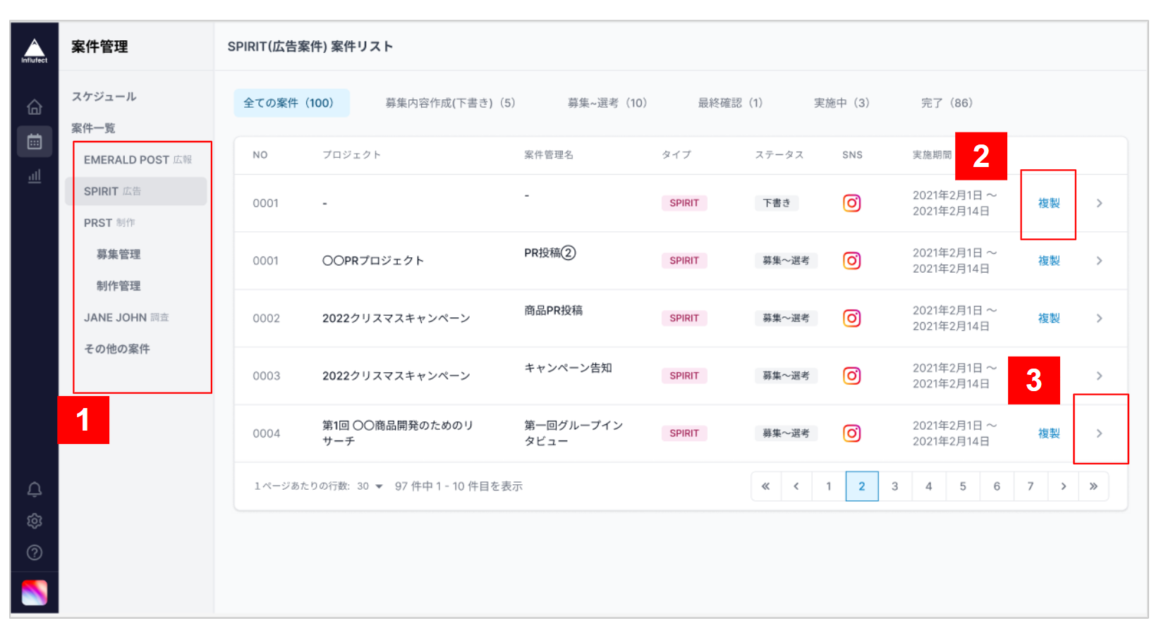Go to the next page with right arrow
1166x623 pixels.
pyautogui.click(x=1064, y=486)
